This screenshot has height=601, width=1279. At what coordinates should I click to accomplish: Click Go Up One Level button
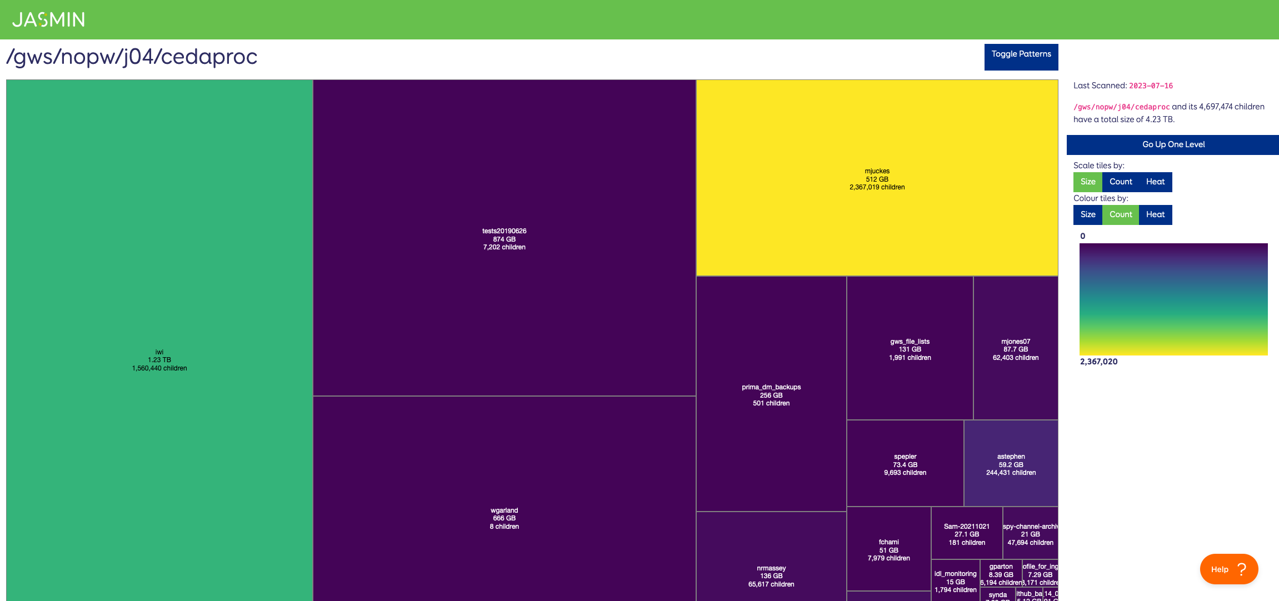pos(1173,144)
